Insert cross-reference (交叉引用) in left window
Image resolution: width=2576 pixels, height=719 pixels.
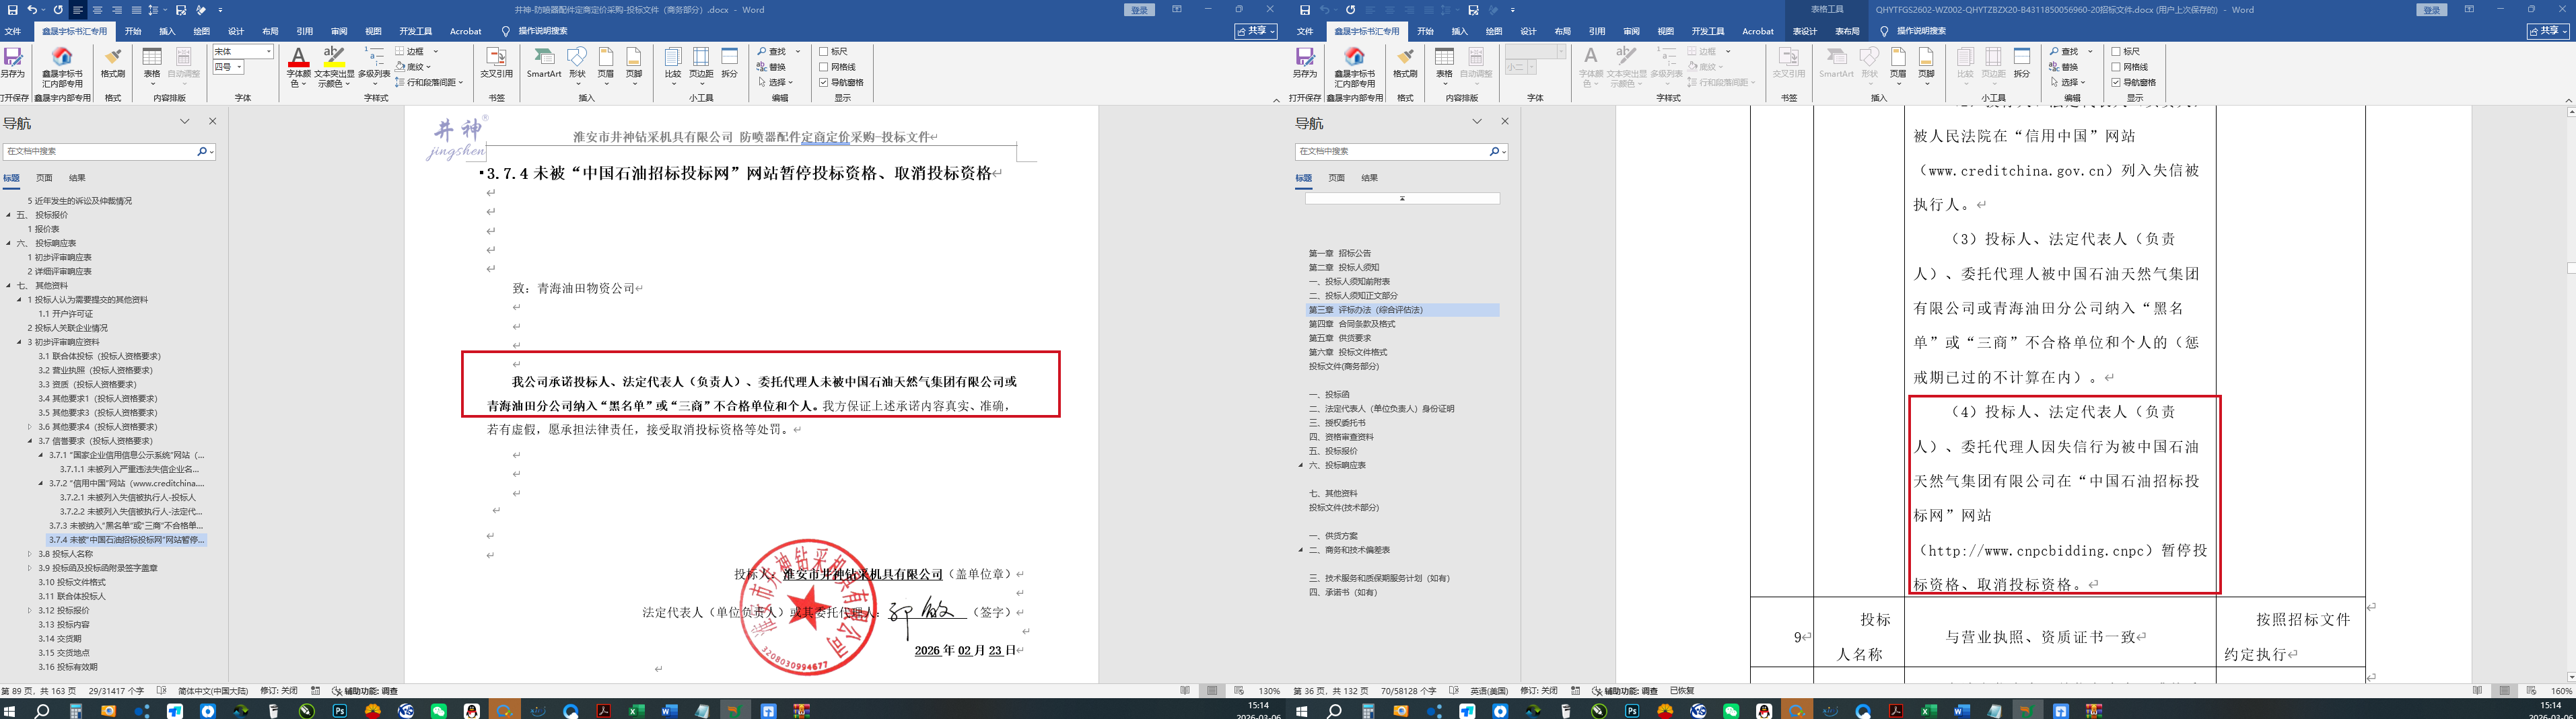point(496,62)
